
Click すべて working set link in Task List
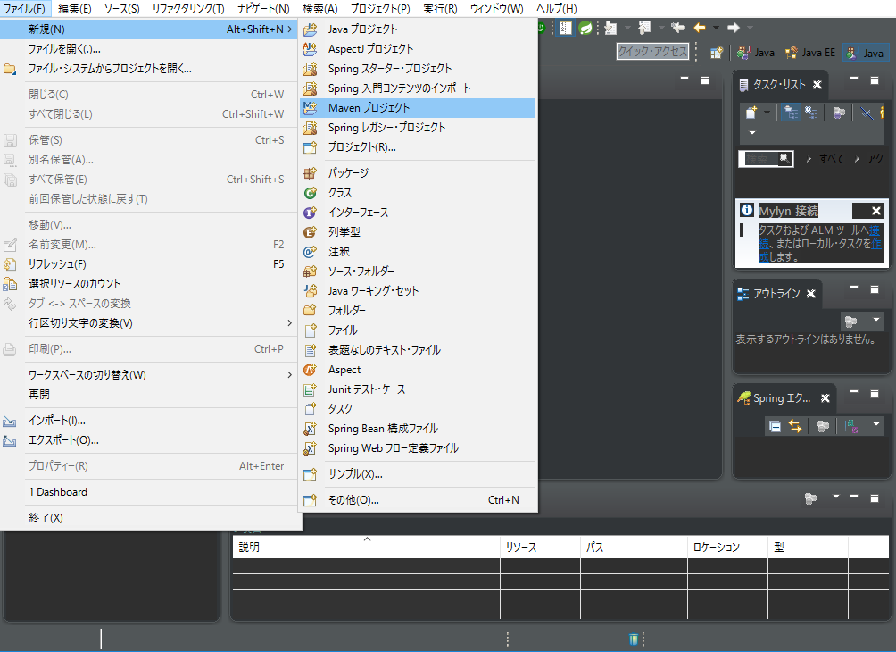(x=832, y=158)
